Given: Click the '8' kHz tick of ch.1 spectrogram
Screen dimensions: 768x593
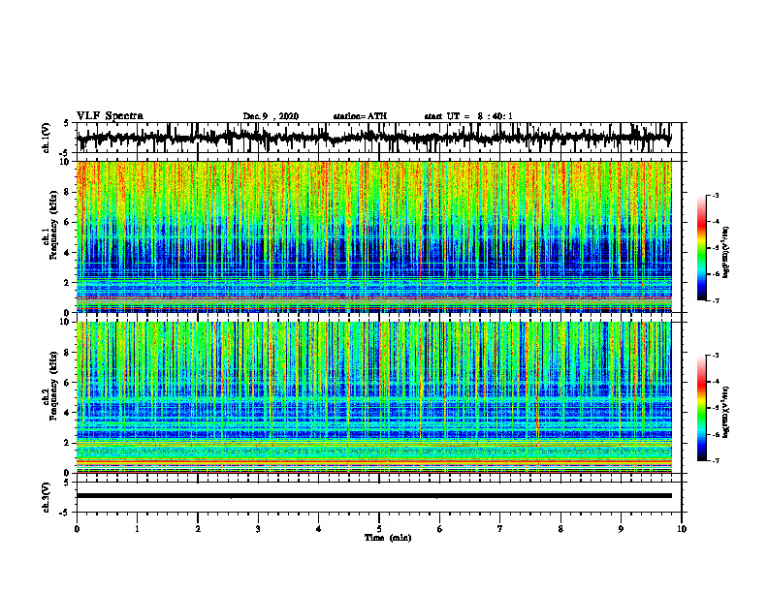Looking at the screenshot, I should (x=68, y=192).
